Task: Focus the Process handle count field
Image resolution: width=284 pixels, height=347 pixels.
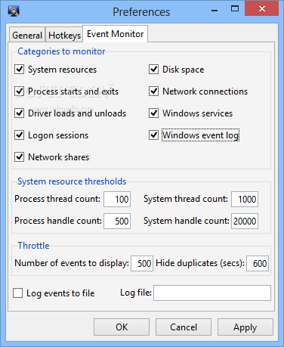Action: pyautogui.click(x=117, y=221)
